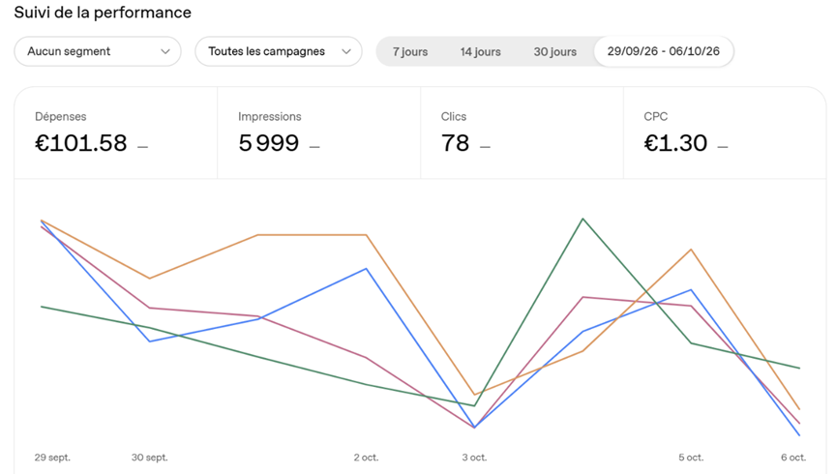836x474 pixels.
Task: Click the chevron in Toutes les campagnes
Action: pos(346,51)
